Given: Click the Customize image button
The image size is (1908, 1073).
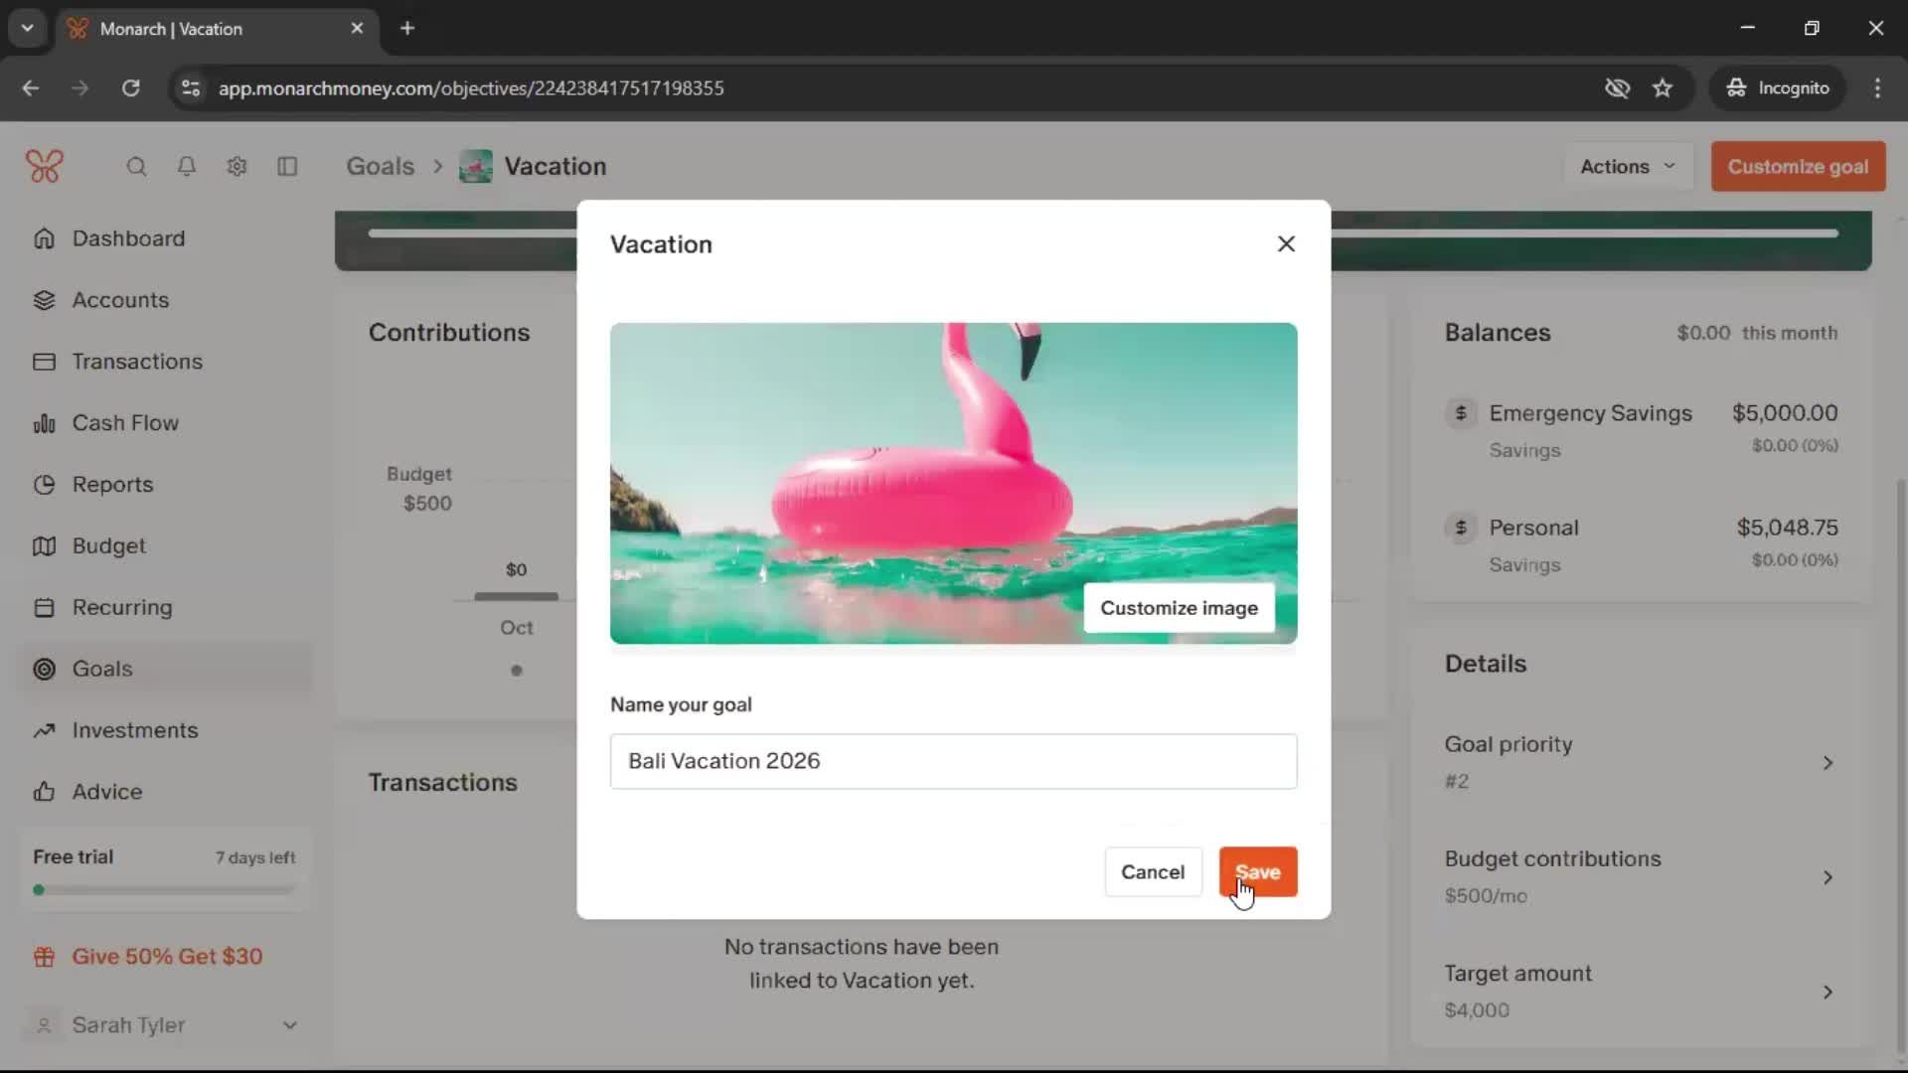Looking at the screenshot, I should click(x=1179, y=608).
